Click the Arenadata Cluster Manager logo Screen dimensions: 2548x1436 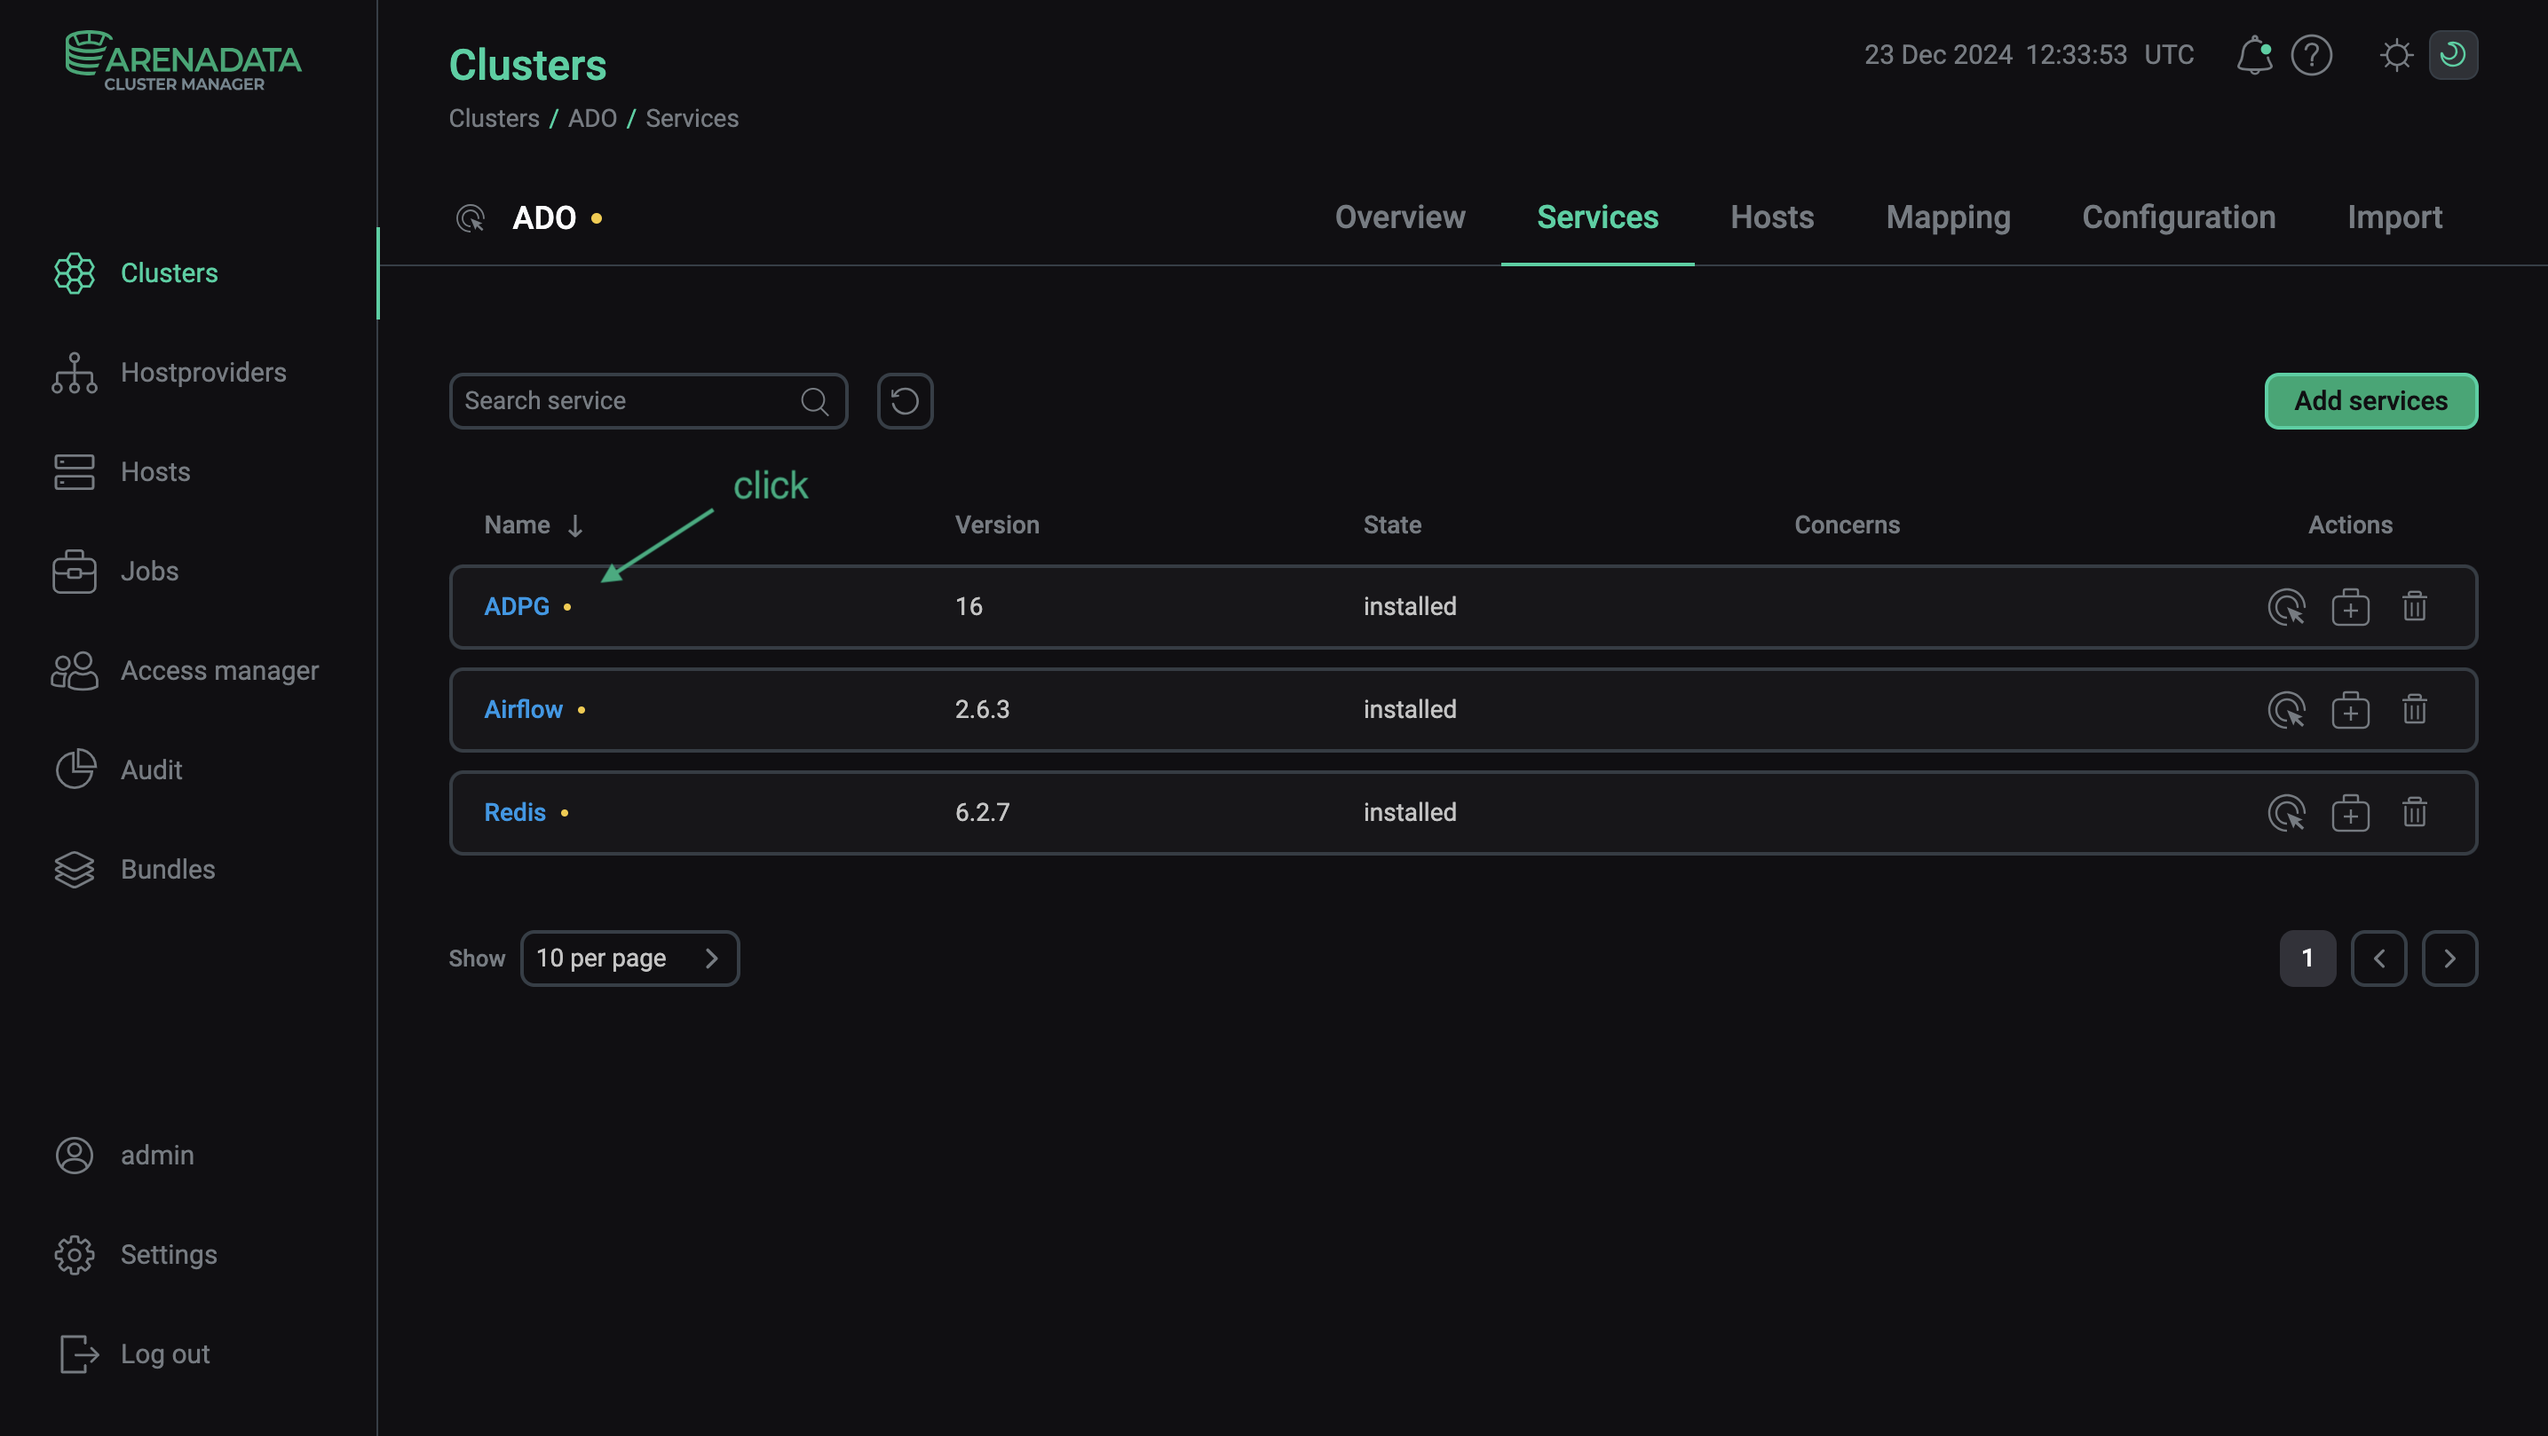[182, 59]
